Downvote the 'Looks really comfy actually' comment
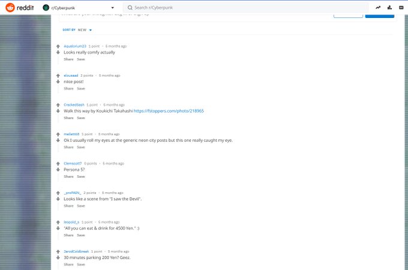Screen dimensions: 408x270 tap(58, 53)
